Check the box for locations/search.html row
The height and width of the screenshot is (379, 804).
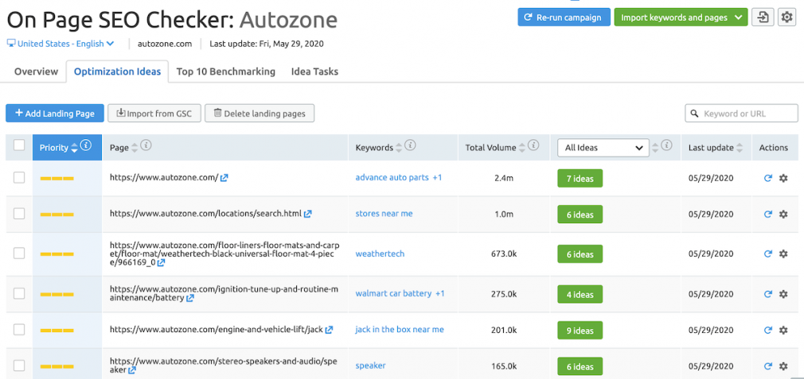pos(19,213)
